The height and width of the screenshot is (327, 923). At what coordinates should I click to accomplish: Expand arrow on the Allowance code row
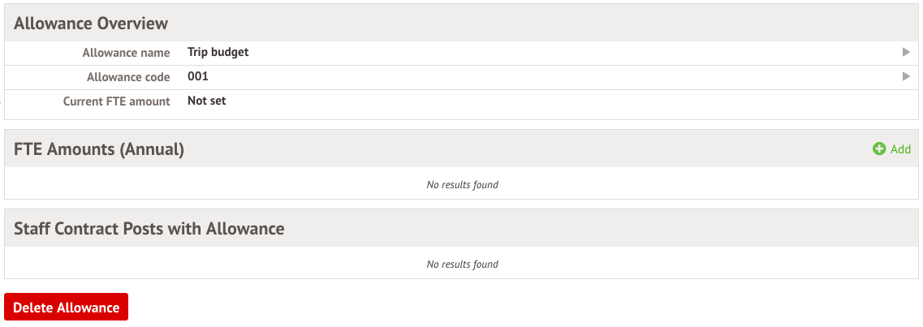pos(906,77)
